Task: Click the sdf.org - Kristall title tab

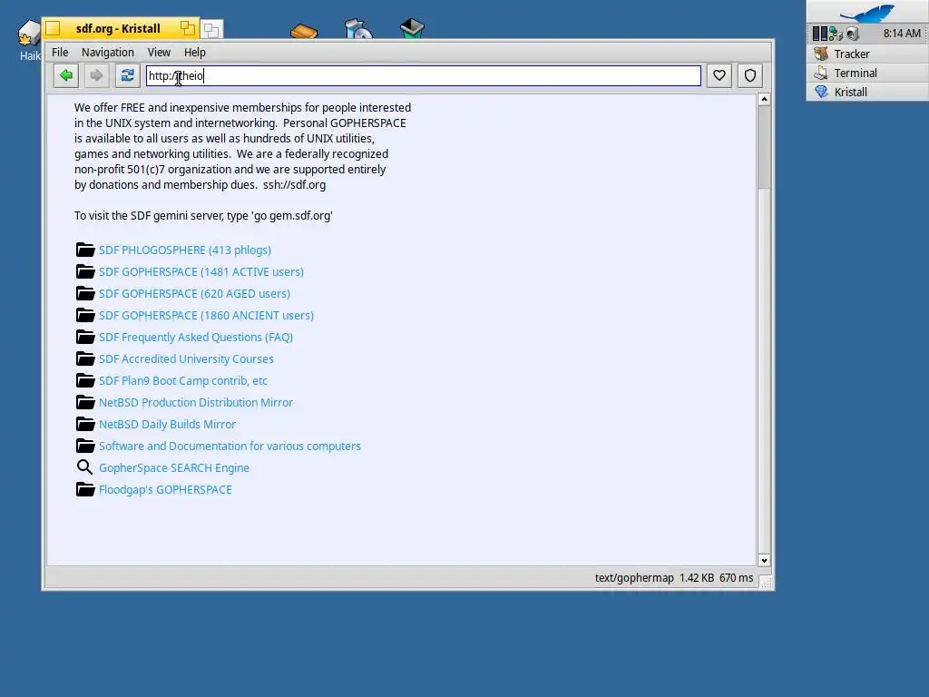Action: tap(118, 28)
